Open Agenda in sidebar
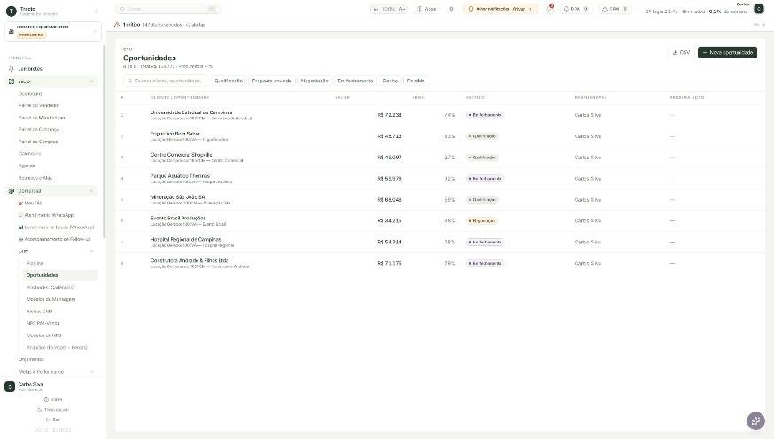The width and height of the screenshot is (774, 439). pyautogui.click(x=27, y=166)
